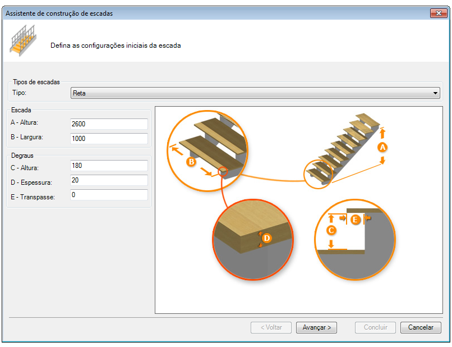This screenshot has width=452, height=347.
Task: Click the orange D marker in diagram
Action: [x=266, y=238]
